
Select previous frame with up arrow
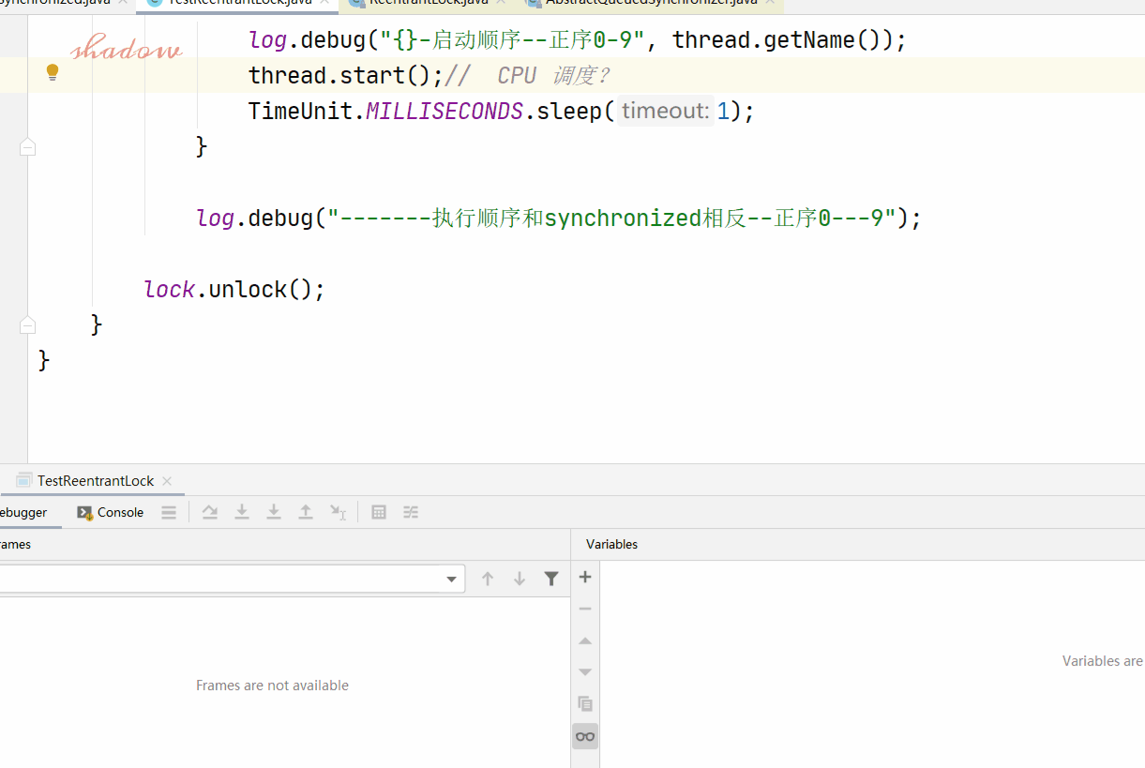coord(488,579)
